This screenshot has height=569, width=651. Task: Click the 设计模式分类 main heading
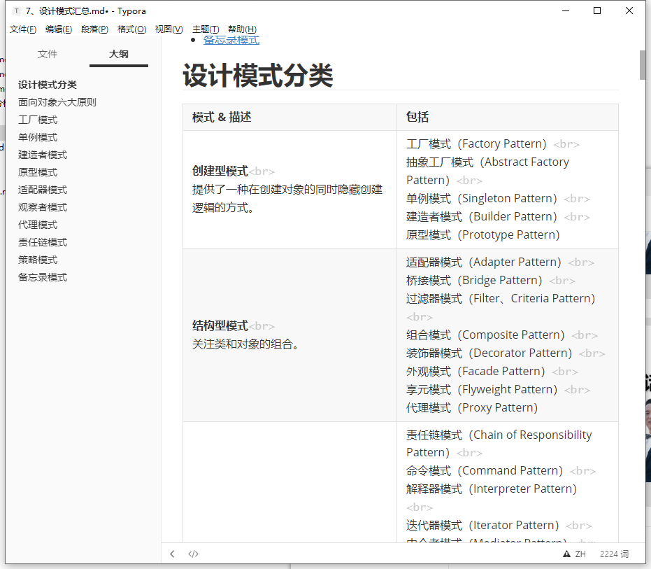click(258, 76)
